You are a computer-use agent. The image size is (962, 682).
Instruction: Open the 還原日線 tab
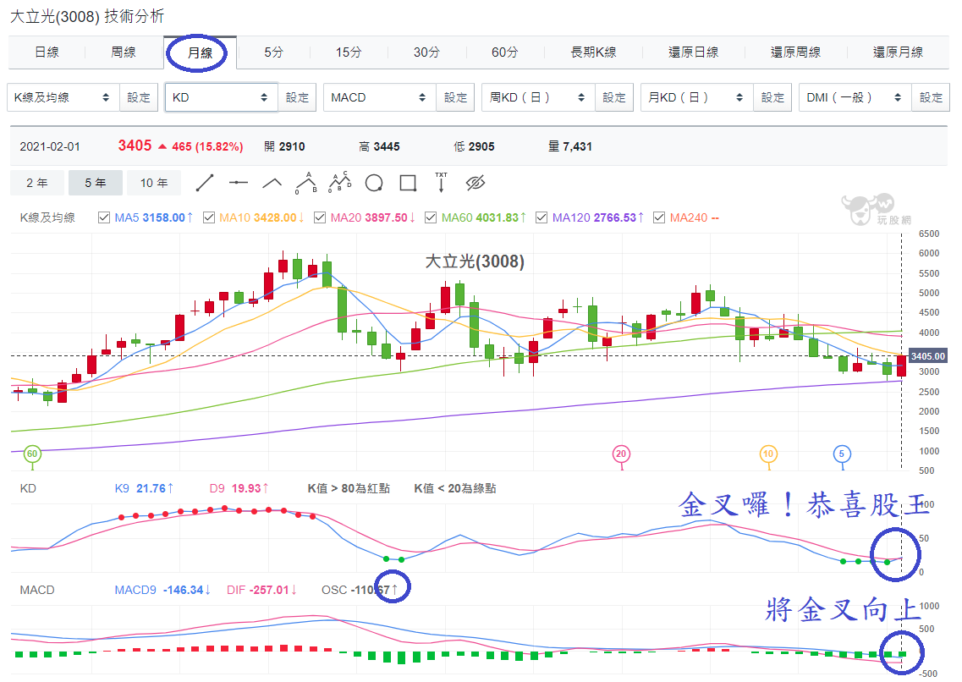(x=693, y=52)
